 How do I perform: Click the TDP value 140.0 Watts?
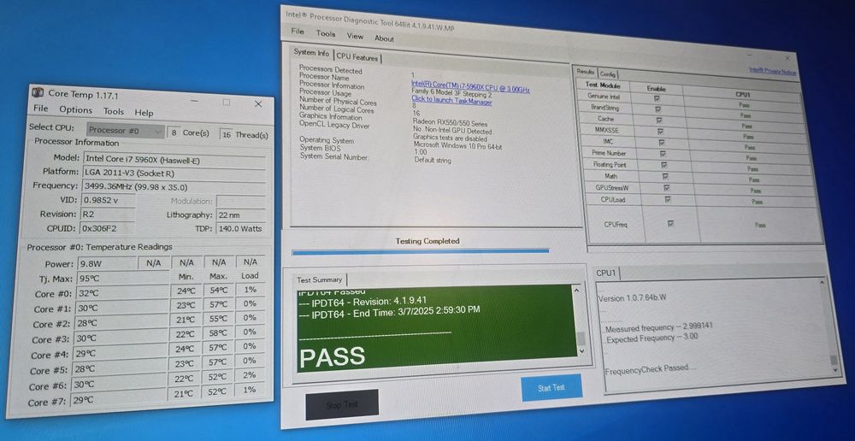coord(240,228)
